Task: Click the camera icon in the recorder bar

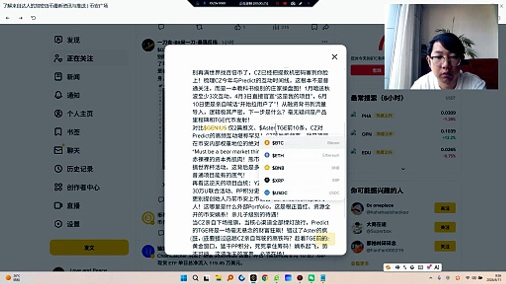Action: tap(293, 3)
